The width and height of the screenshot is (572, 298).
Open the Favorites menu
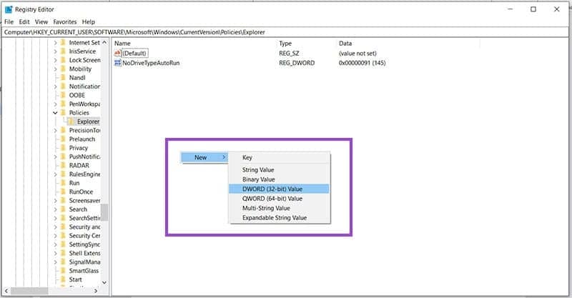[x=64, y=22]
